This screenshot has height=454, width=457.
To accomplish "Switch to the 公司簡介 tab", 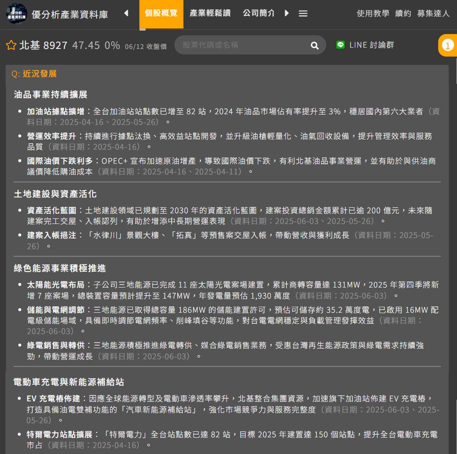I will [259, 13].
